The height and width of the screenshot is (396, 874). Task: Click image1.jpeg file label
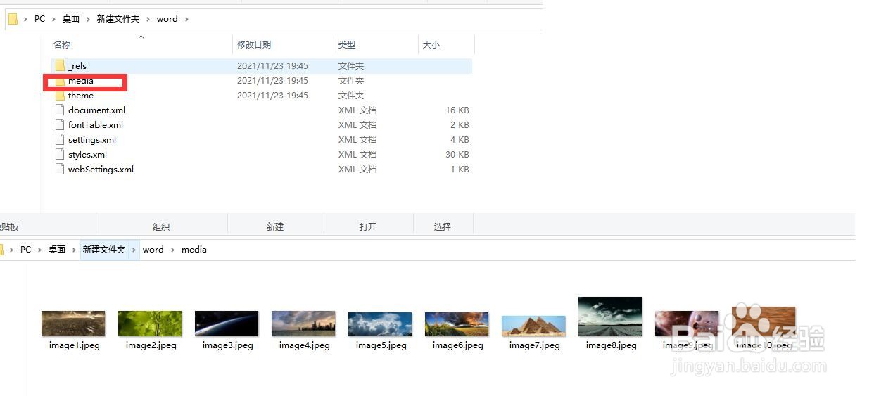75,345
